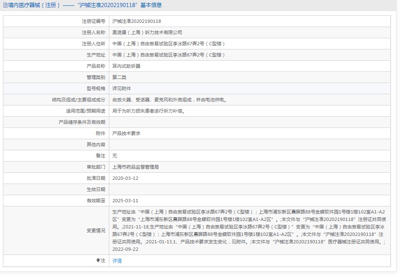Click registrant name 奥迪康（上海）听力技术有限公司

pyautogui.click(x=147, y=32)
